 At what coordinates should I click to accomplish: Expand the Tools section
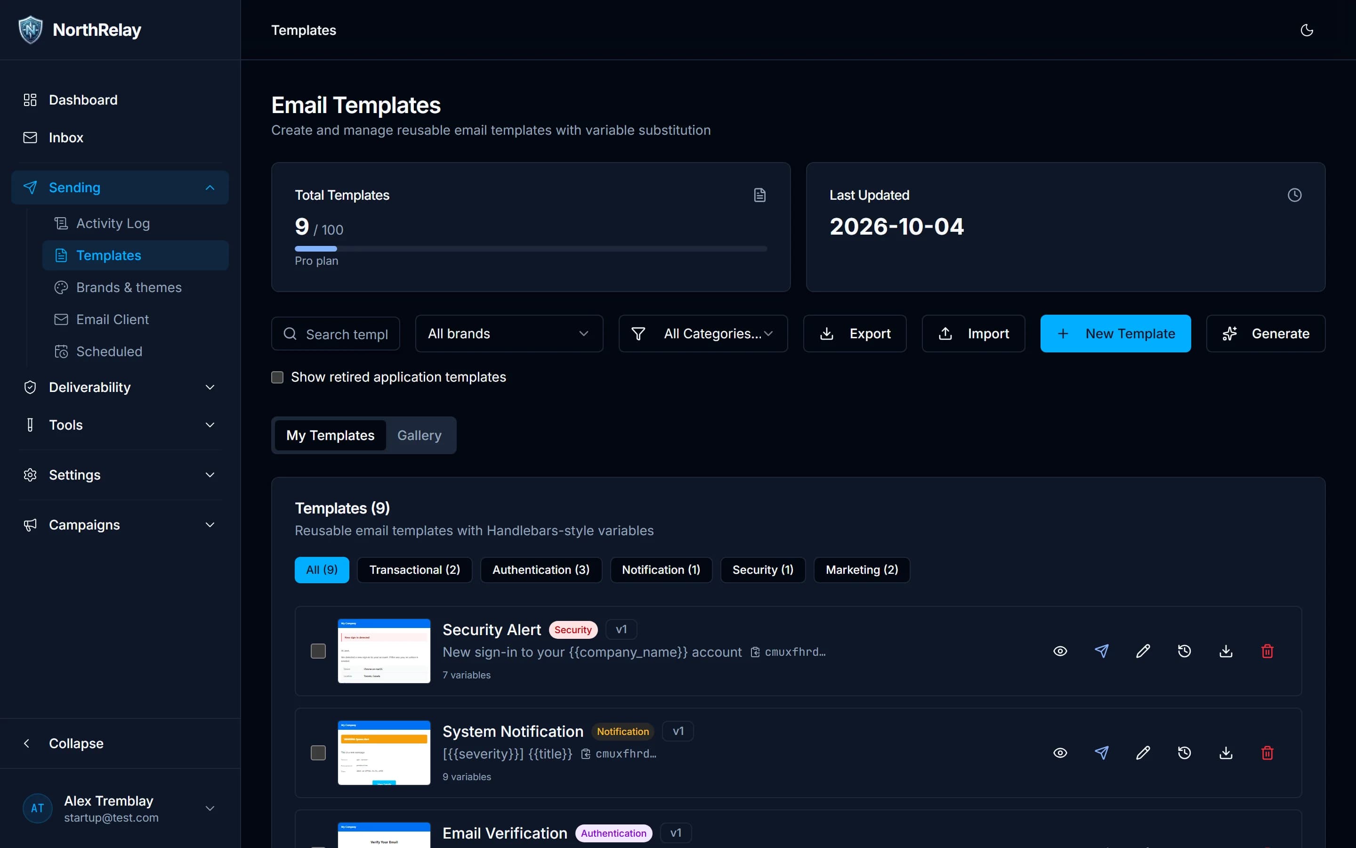click(120, 424)
